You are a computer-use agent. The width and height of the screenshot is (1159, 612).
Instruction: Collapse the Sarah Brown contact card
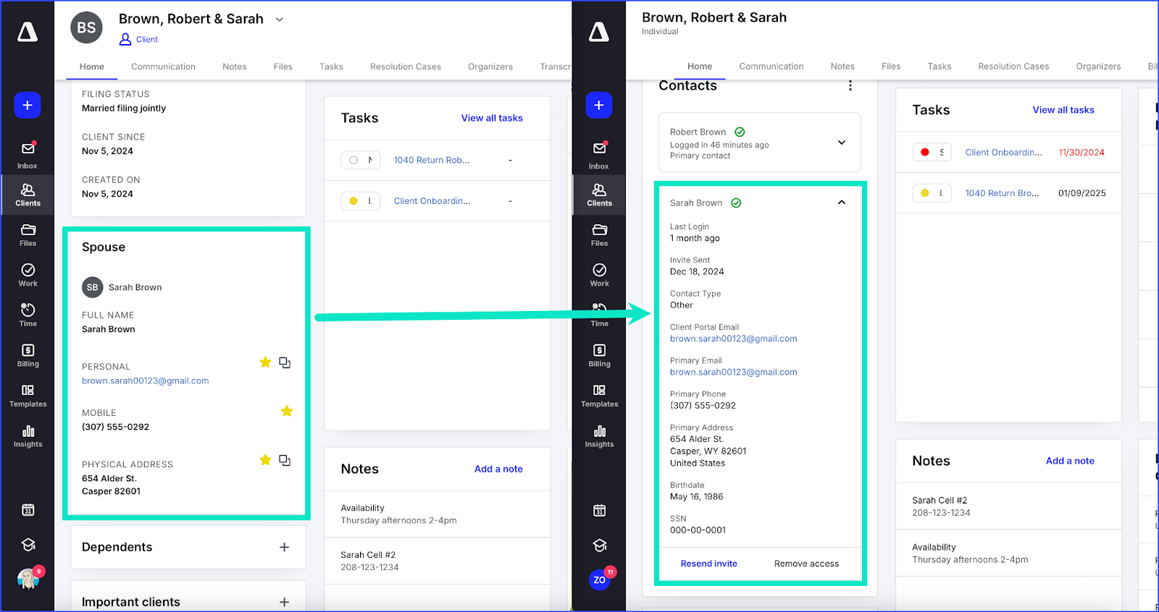[841, 203]
